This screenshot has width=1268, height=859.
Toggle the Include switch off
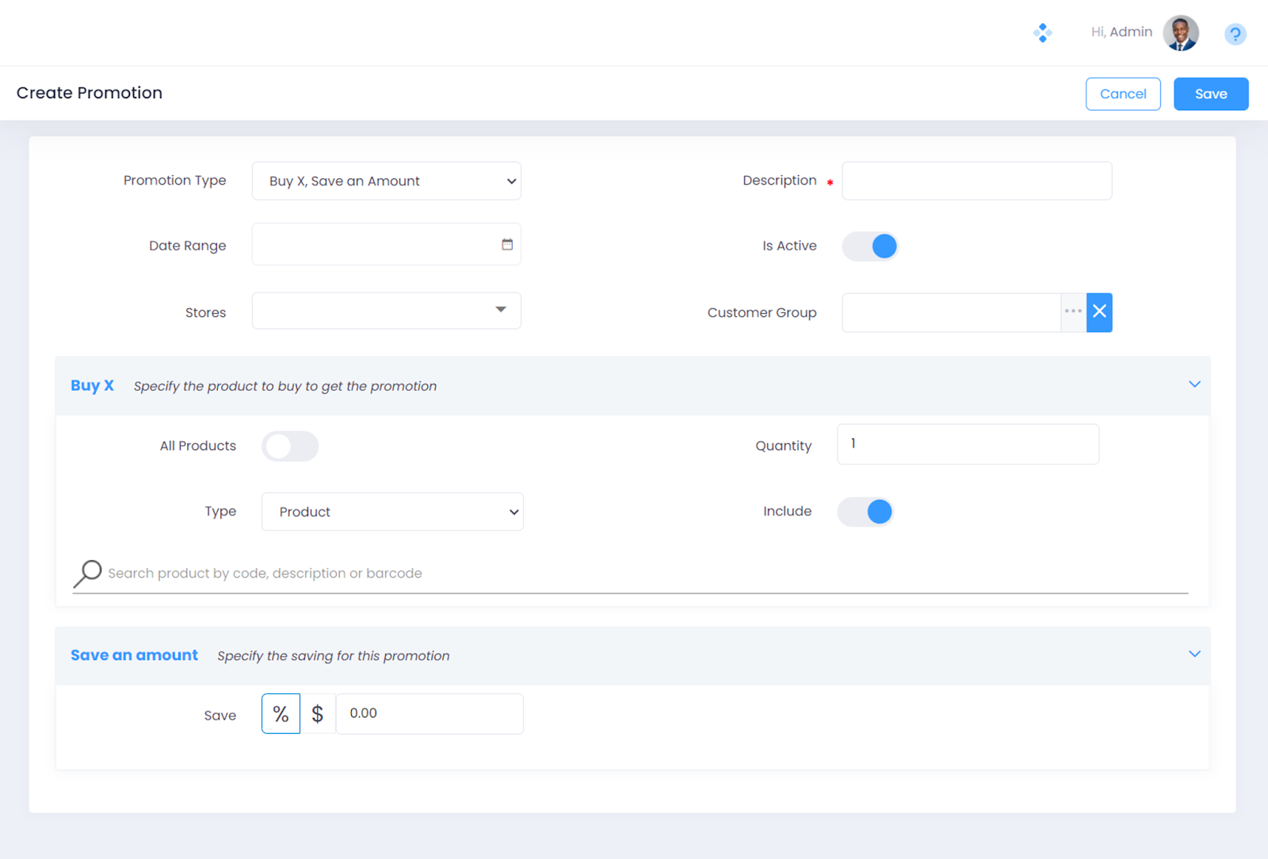(x=865, y=512)
